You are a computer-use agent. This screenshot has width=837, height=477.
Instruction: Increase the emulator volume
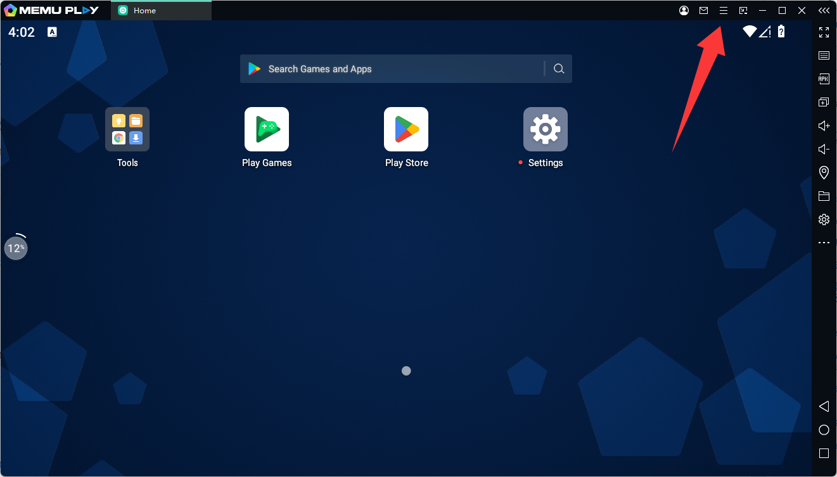[824, 126]
